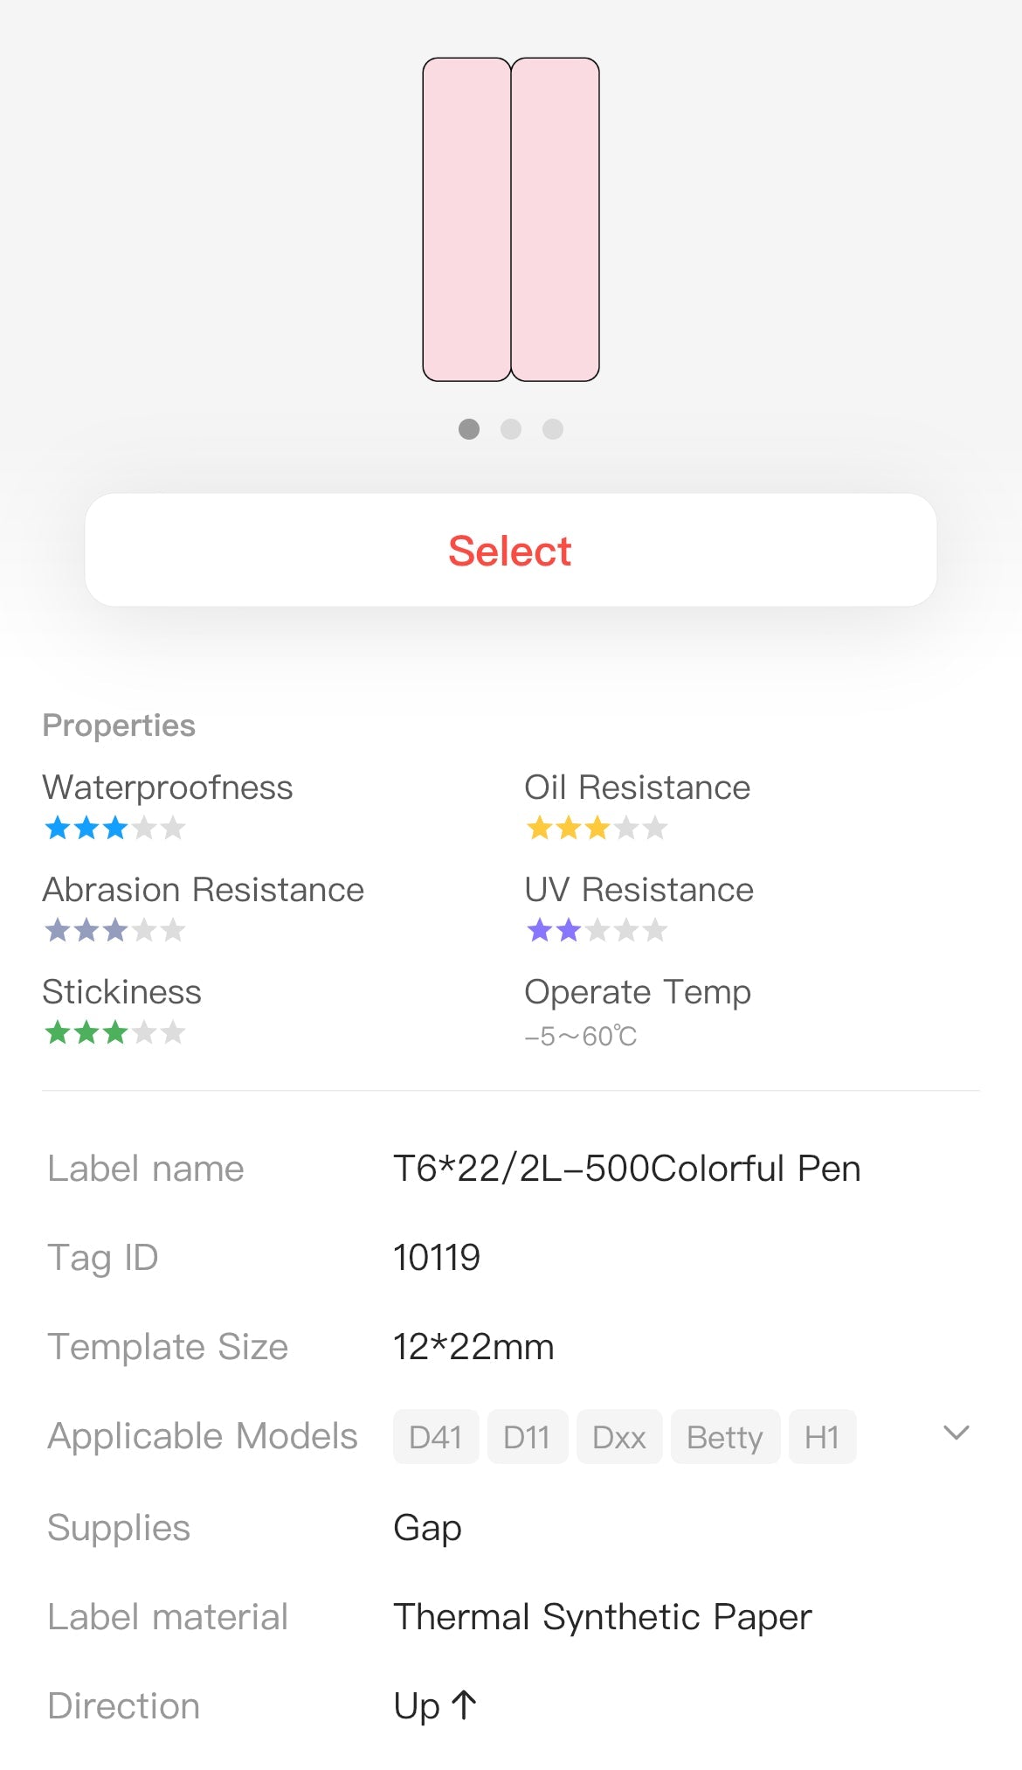Tap the first active carousel page dot
The width and height of the screenshot is (1022, 1770).
(x=469, y=429)
